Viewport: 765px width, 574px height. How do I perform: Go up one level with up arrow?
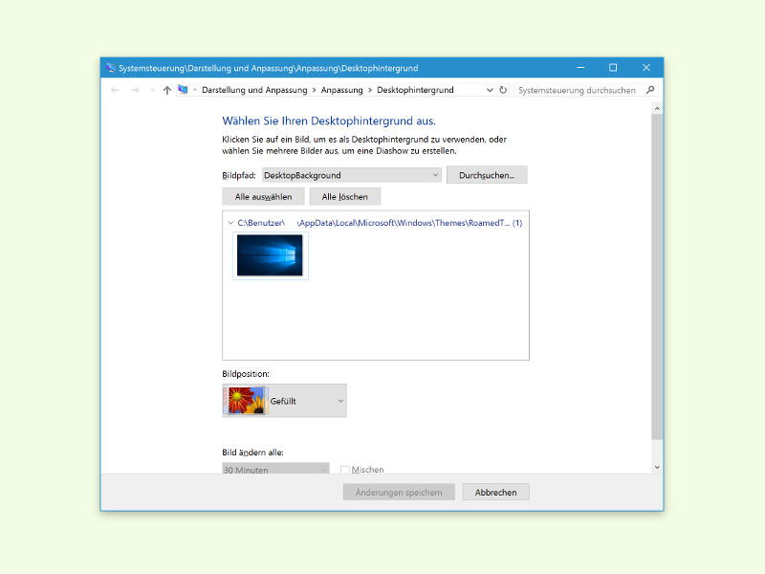pos(166,90)
